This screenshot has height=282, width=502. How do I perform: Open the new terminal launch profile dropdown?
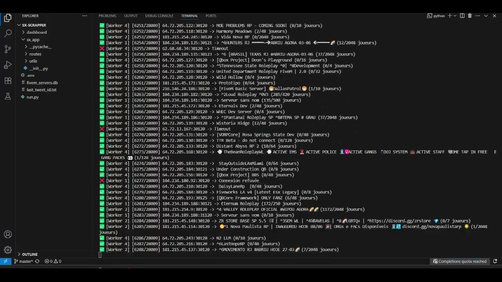point(455,16)
